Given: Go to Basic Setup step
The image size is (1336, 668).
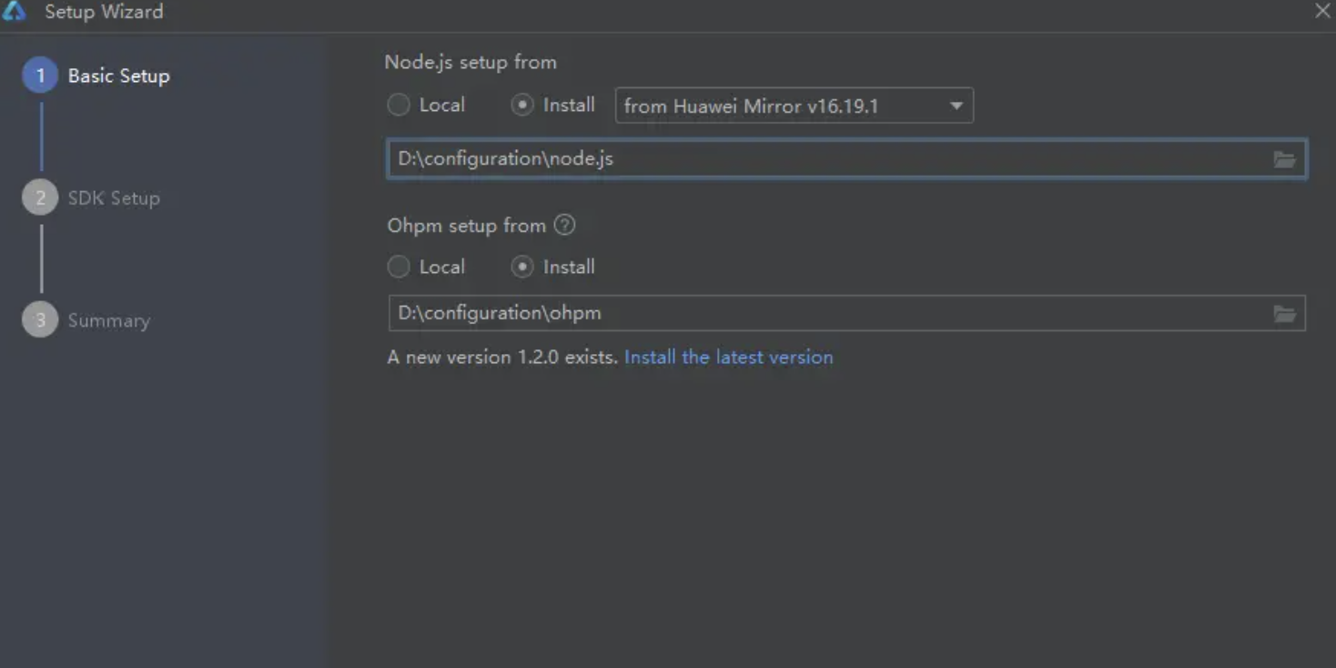Looking at the screenshot, I should 96,76.
